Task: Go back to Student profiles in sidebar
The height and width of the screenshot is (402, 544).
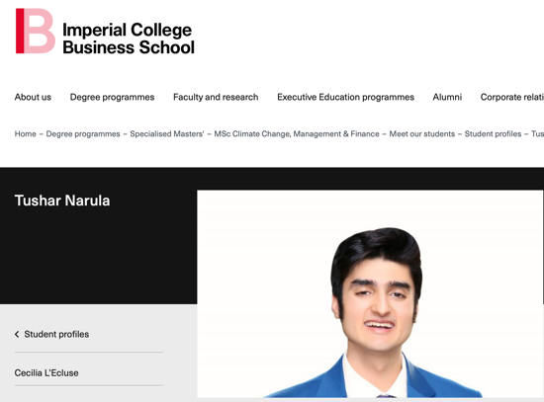Action: coord(56,334)
